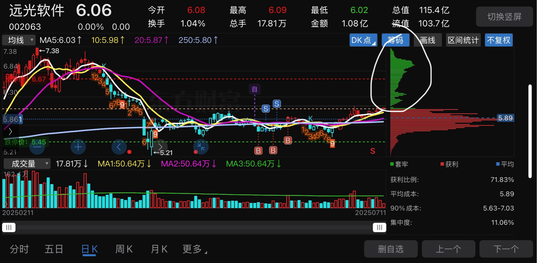The height and width of the screenshot is (263, 537).
Task: Grab the left handle of the range slider
Action: 9,227
